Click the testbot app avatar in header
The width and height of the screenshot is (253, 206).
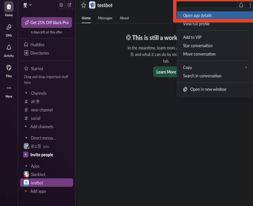[x=92, y=5]
